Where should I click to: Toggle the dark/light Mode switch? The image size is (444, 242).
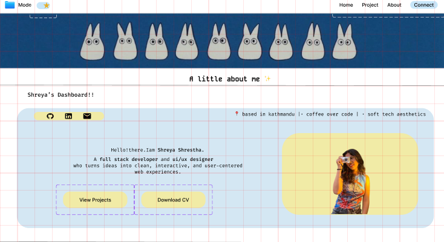[x=43, y=5]
